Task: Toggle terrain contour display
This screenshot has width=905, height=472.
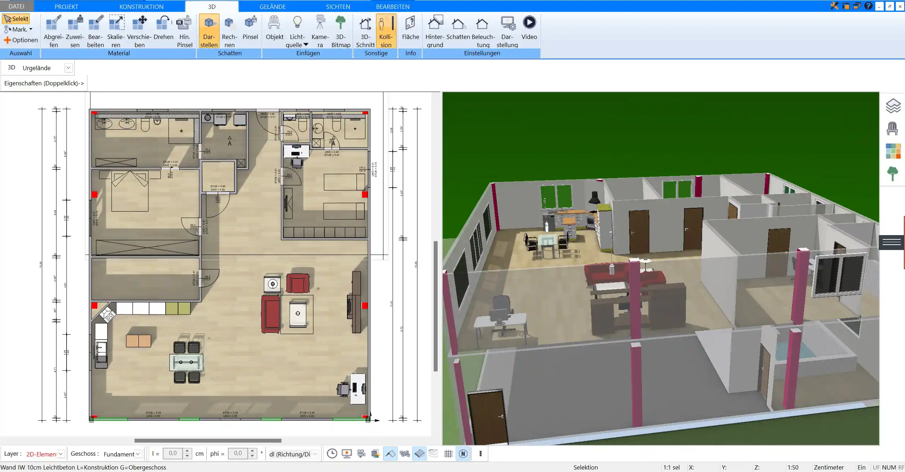Action: [x=434, y=454]
